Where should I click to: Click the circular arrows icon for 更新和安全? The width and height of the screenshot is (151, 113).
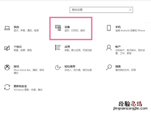7,87
